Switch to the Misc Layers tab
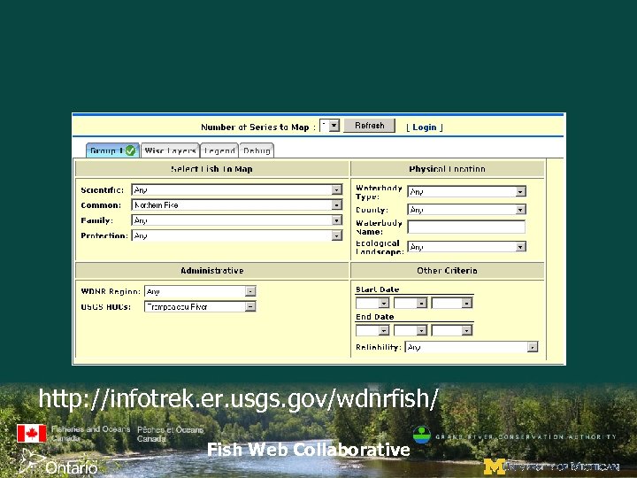This screenshot has width=637, height=478. [170, 150]
